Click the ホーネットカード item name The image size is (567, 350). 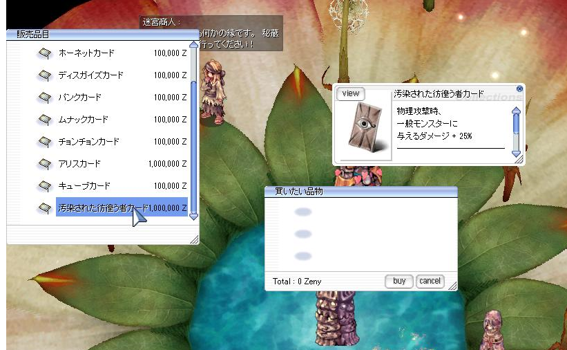tap(86, 53)
